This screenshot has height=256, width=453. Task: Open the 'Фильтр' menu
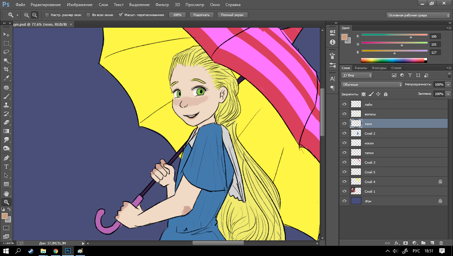coord(162,5)
